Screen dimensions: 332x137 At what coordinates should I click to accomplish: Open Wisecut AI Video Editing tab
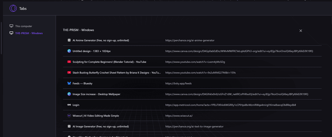[96, 116]
